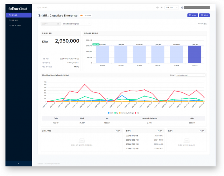Open the invoice row dated 2024-09-09

pyautogui.click(x=145, y=144)
